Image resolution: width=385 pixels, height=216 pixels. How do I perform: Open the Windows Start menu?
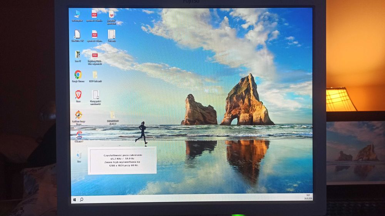[x=75, y=200]
